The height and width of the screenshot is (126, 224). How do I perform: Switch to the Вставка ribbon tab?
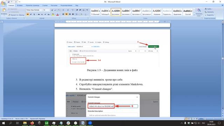click(x=20, y=6)
